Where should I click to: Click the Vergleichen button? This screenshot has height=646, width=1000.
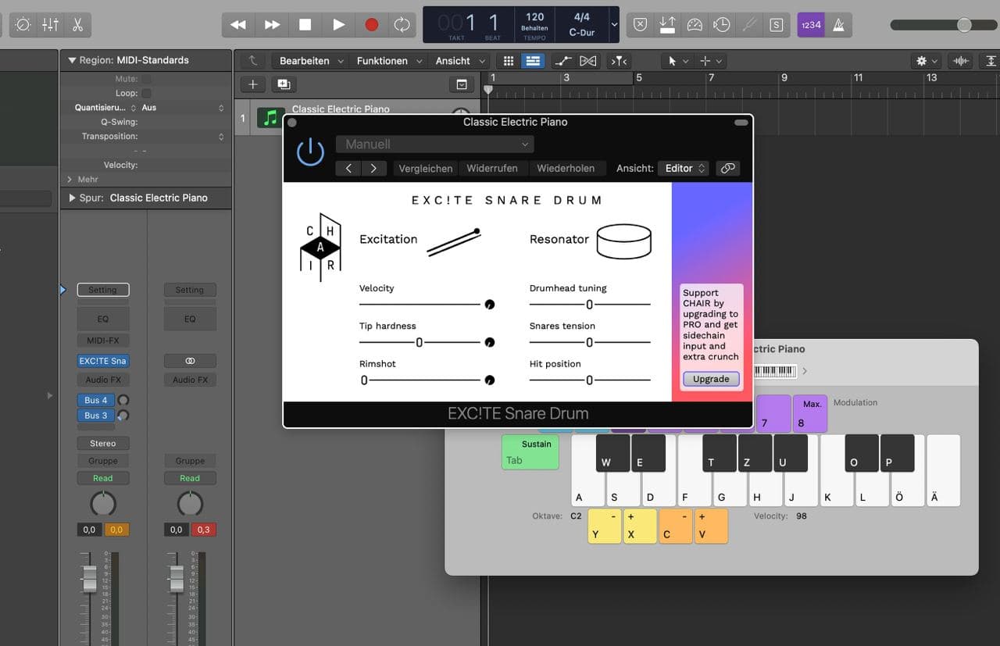[426, 168]
